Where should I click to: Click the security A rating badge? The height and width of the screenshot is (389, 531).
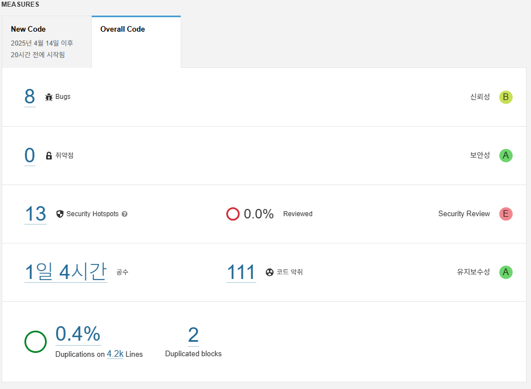tap(505, 156)
